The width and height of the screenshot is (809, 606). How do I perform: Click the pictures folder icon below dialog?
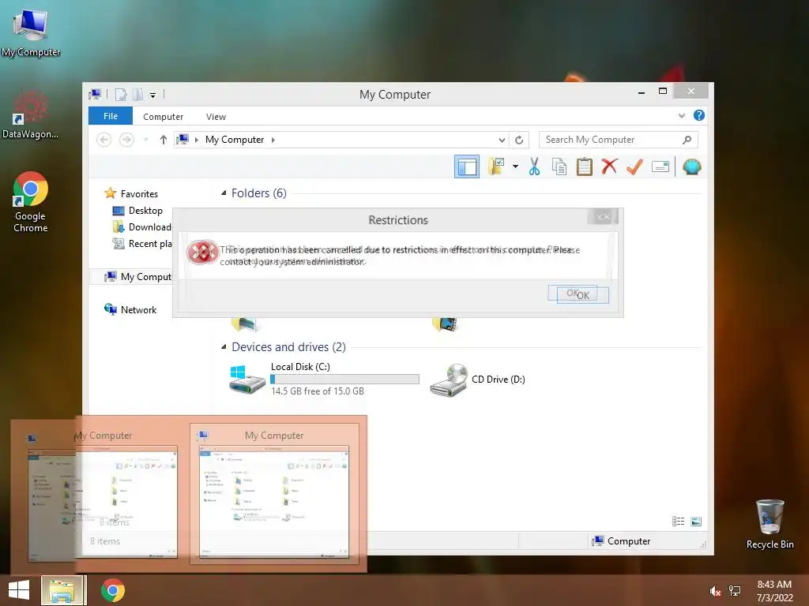click(244, 324)
